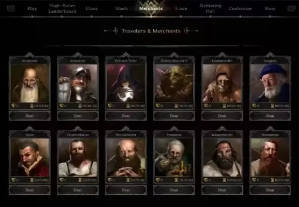Click the Goblin Merchant's affinity heart icon
Screen dimensions: 299x207
point(158,106)
